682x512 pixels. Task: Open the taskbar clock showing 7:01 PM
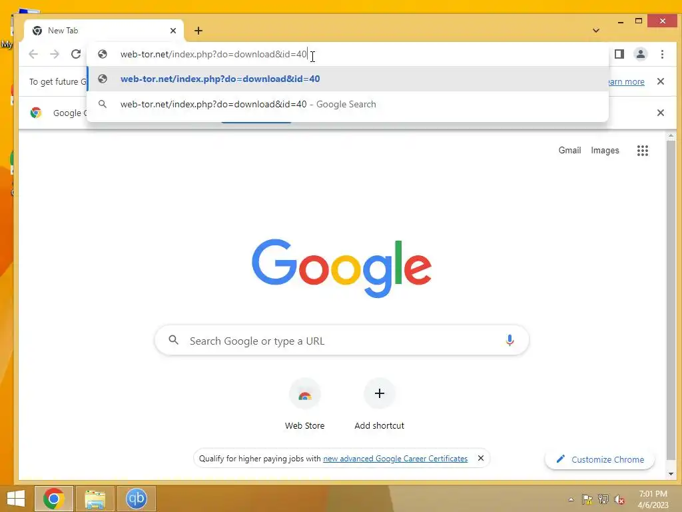point(653,499)
